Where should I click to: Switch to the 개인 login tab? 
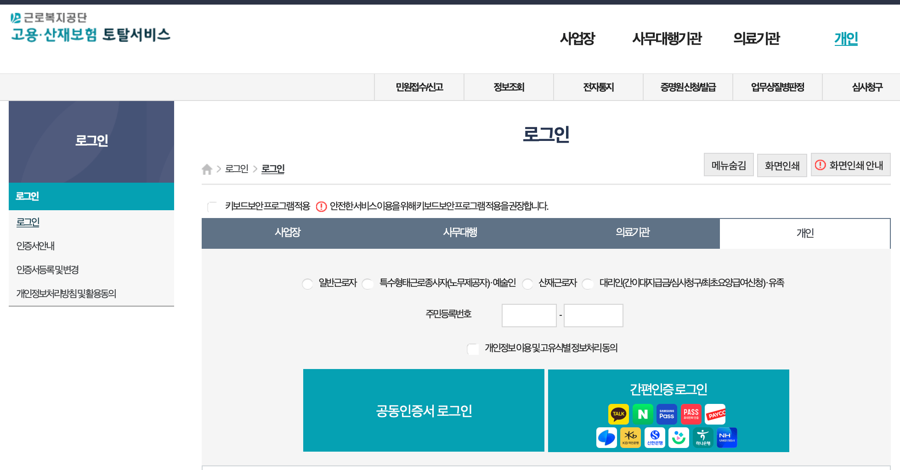[x=805, y=233]
